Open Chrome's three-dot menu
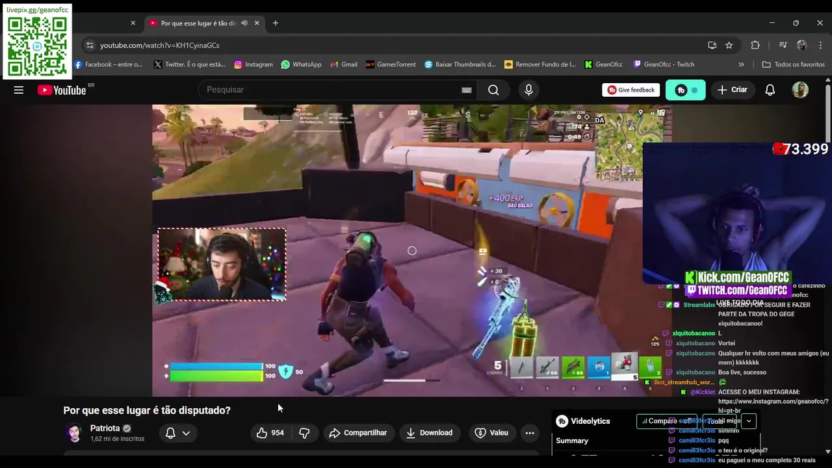The height and width of the screenshot is (468, 832). click(x=820, y=45)
